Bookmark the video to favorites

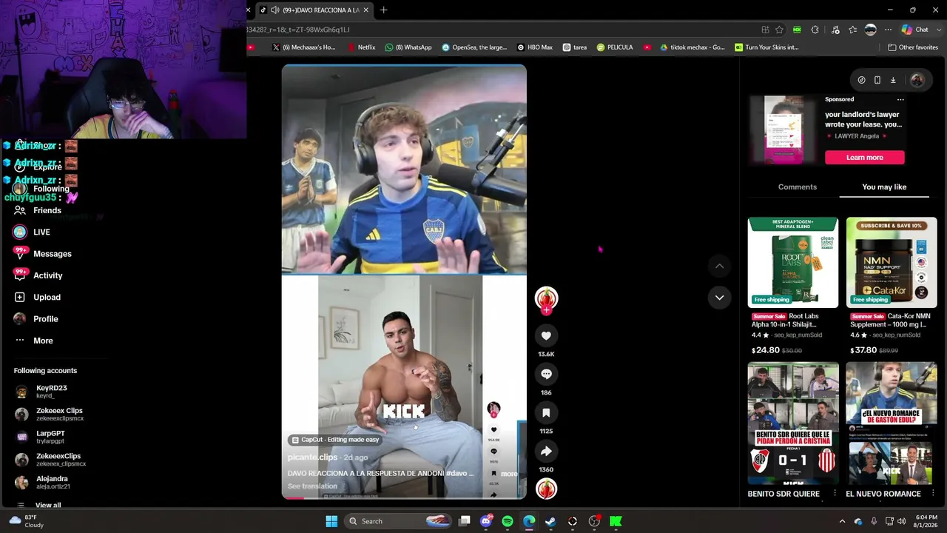(546, 413)
